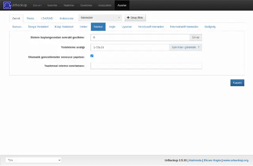
Task: Open the Günlükler navigation item
Action: [86, 5]
